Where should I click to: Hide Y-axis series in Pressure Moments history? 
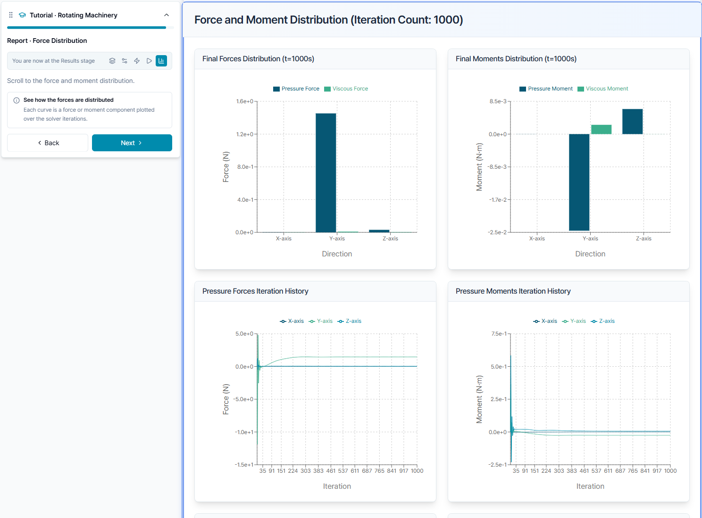(574, 321)
